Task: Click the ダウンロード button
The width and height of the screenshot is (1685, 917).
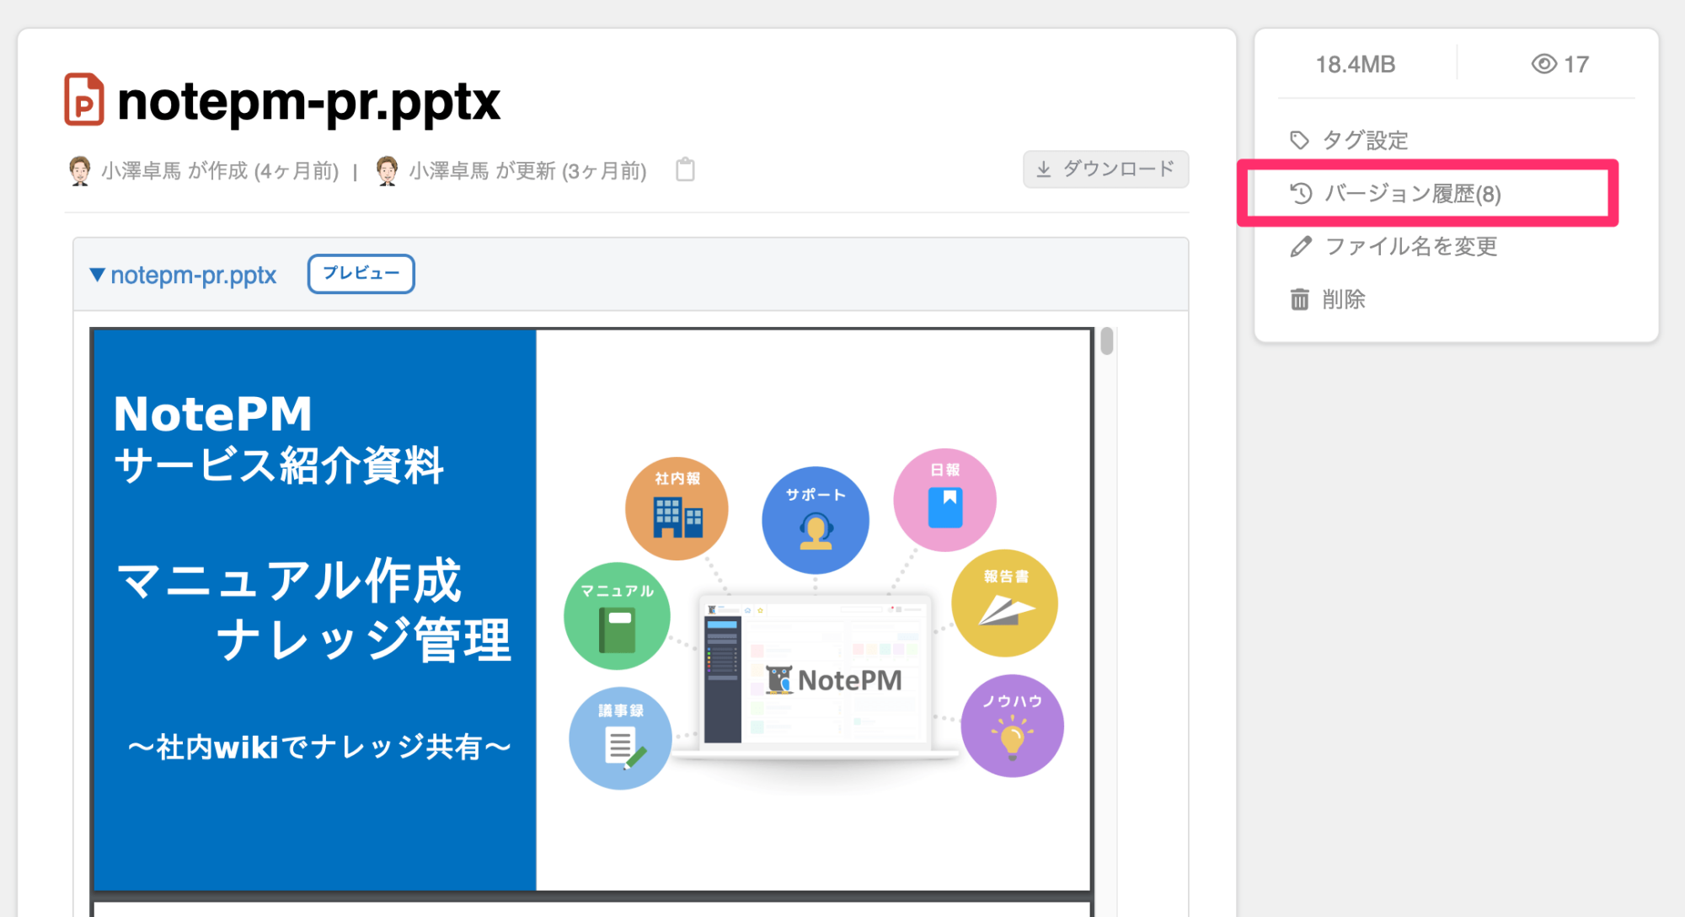Action: pyautogui.click(x=1105, y=169)
